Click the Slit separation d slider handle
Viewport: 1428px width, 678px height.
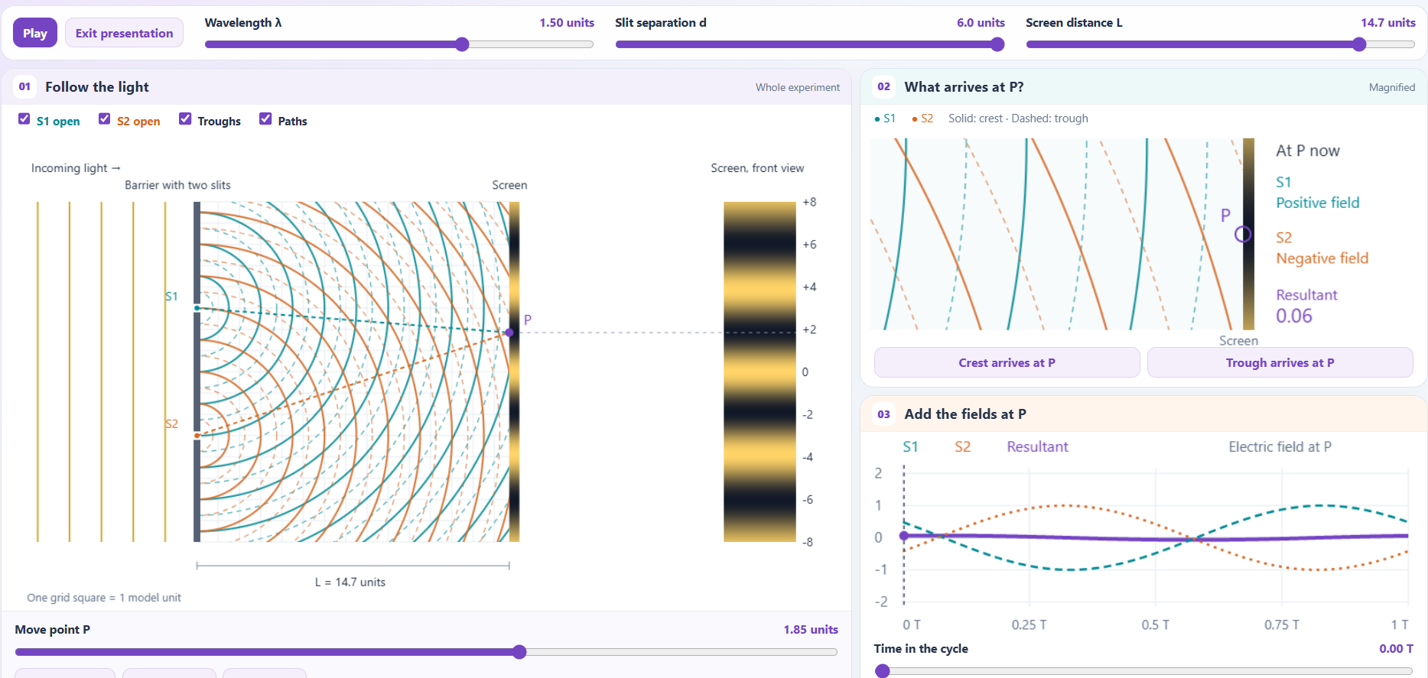pos(997,44)
